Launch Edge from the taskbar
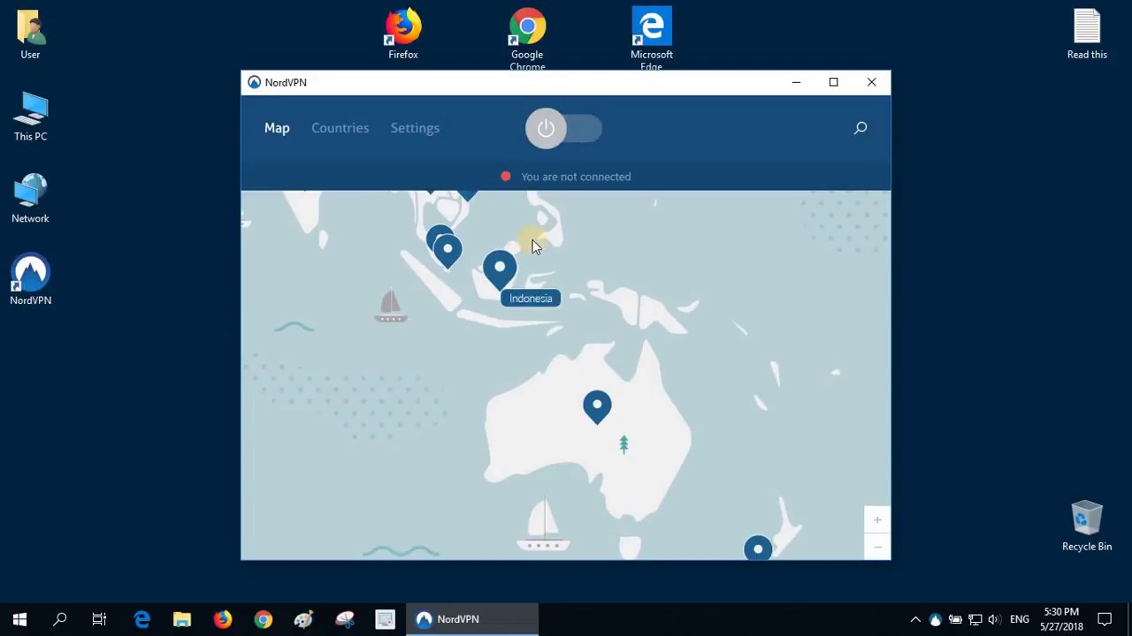Screen dimensions: 1132x636 141,619
